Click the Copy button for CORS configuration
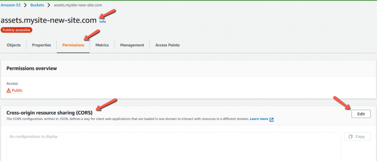The width and height of the screenshot is (377, 161). tap(357, 136)
